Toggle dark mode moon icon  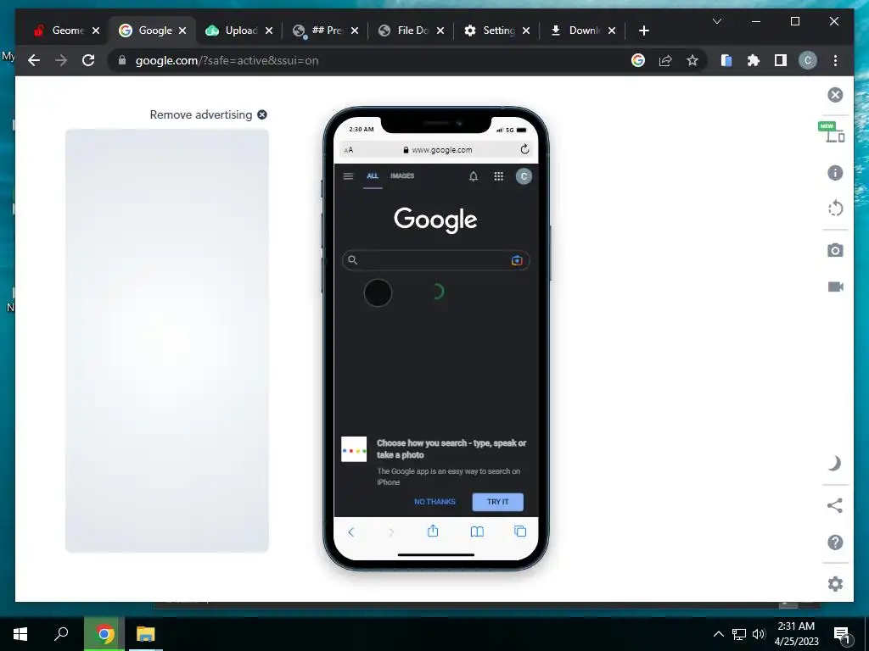click(x=835, y=464)
